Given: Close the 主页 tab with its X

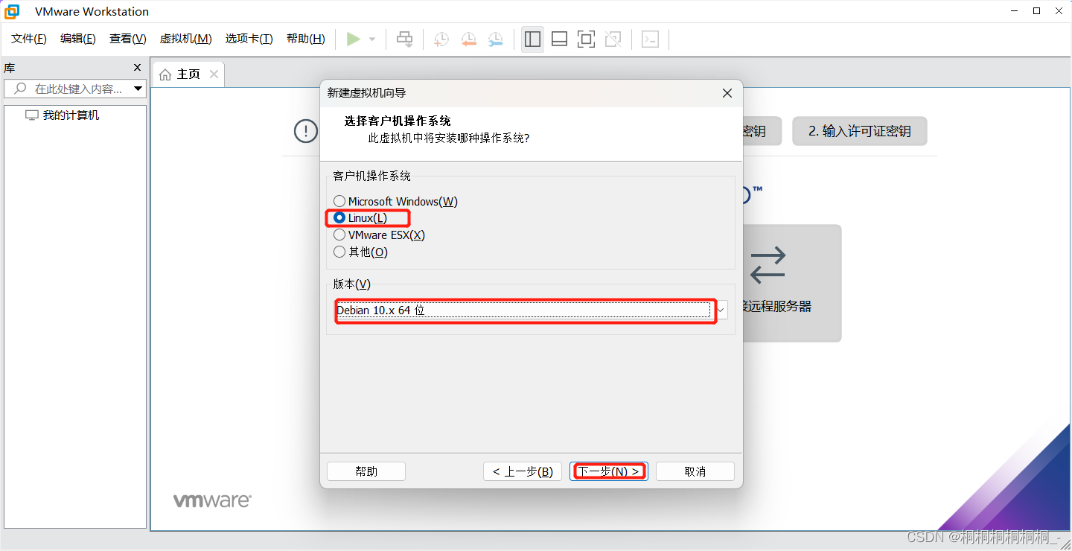Looking at the screenshot, I should tap(214, 74).
